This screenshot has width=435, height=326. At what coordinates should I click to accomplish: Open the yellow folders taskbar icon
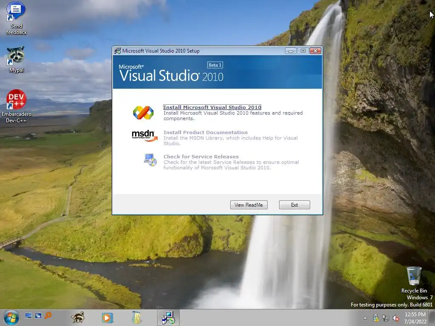136,318
